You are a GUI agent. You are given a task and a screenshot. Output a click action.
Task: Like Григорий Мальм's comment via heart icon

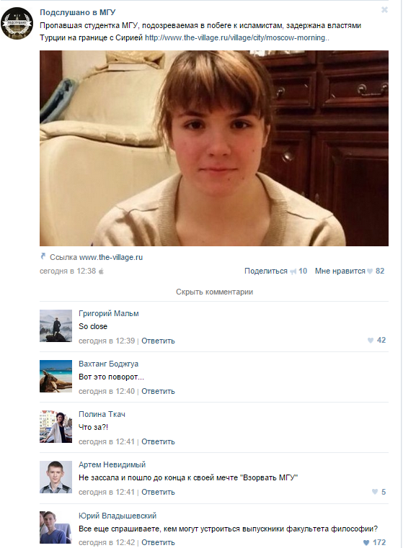[371, 340]
